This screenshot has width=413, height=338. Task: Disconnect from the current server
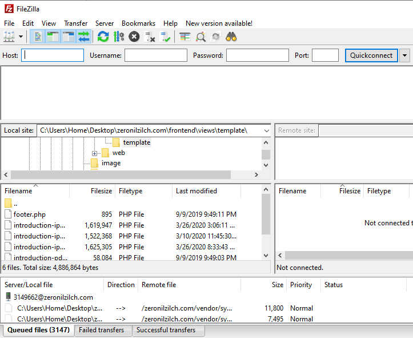150,37
